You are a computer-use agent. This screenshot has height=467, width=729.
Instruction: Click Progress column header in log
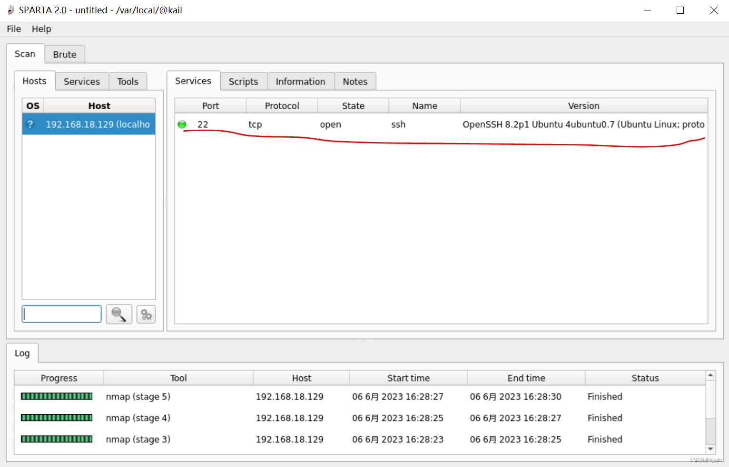click(59, 378)
